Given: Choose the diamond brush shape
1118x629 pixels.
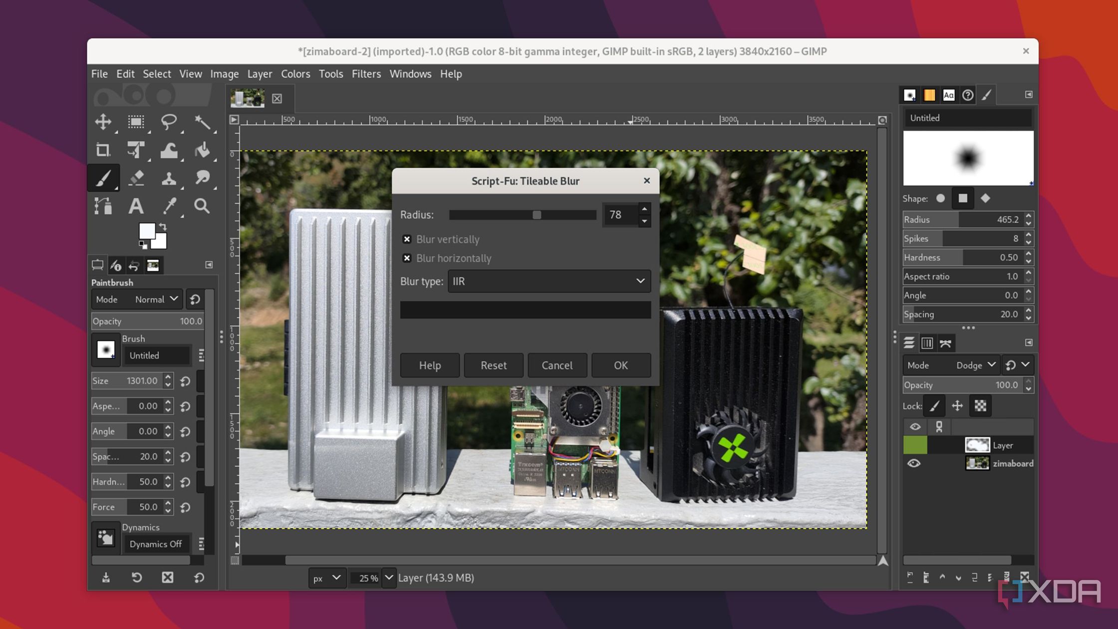Looking at the screenshot, I should click(985, 198).
